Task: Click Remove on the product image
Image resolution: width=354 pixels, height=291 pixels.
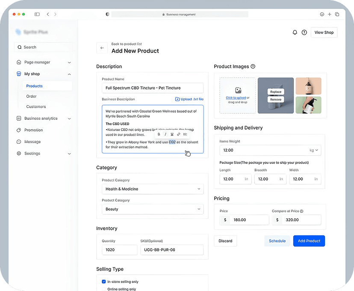Action: pyautogui.click(x=276, y=99)
